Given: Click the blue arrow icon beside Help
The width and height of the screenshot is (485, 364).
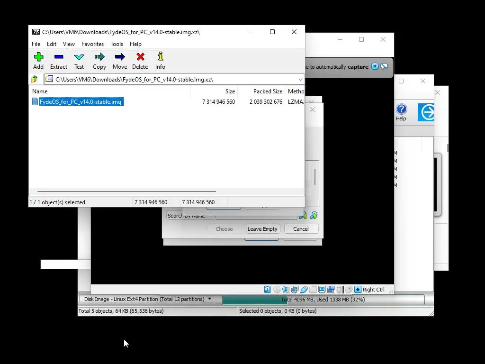Looking at the screenshot, I should 426,112.
